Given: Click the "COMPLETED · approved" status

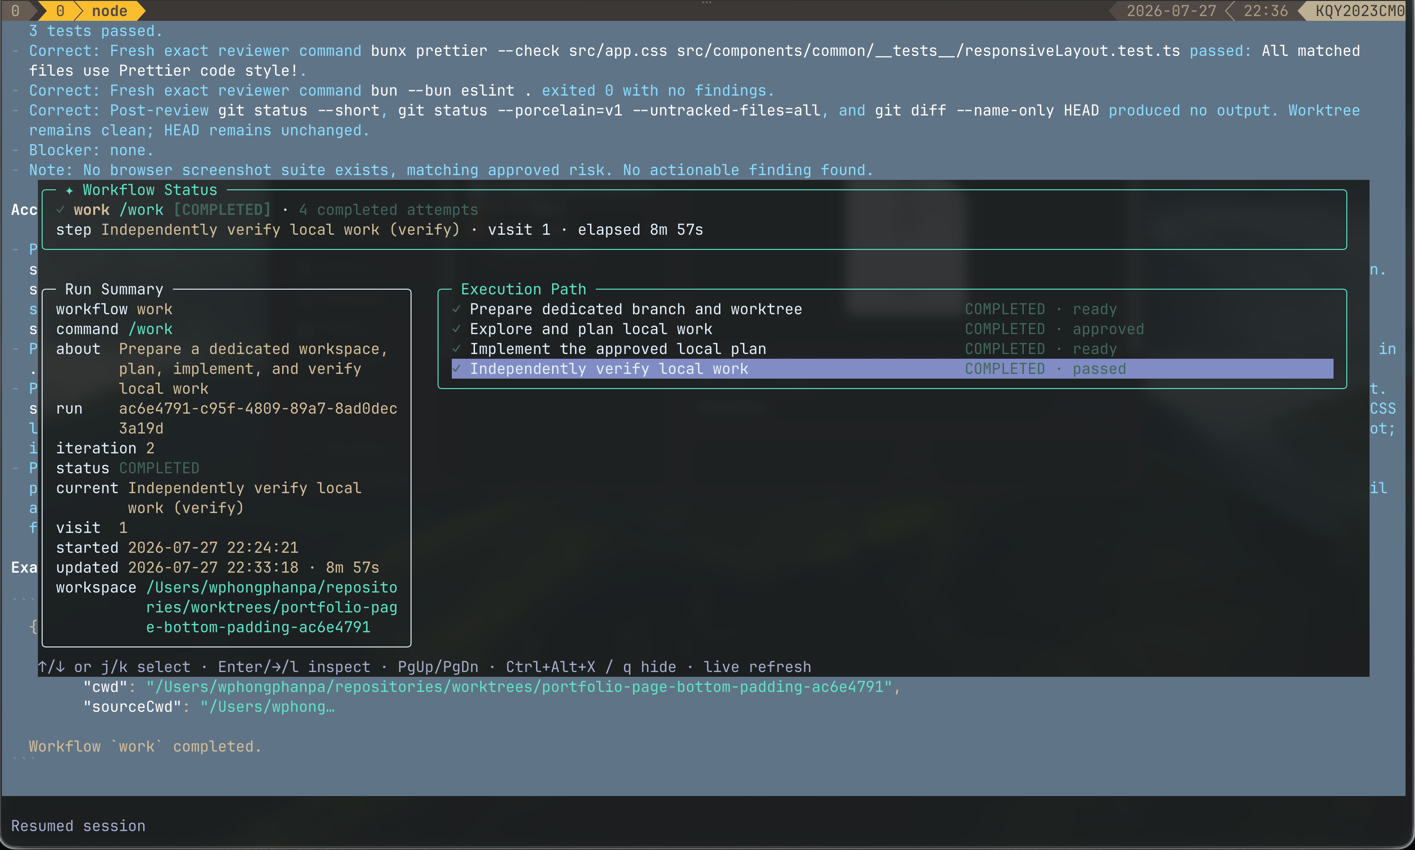Looking at the screenshot, I should coord(1055,329).
